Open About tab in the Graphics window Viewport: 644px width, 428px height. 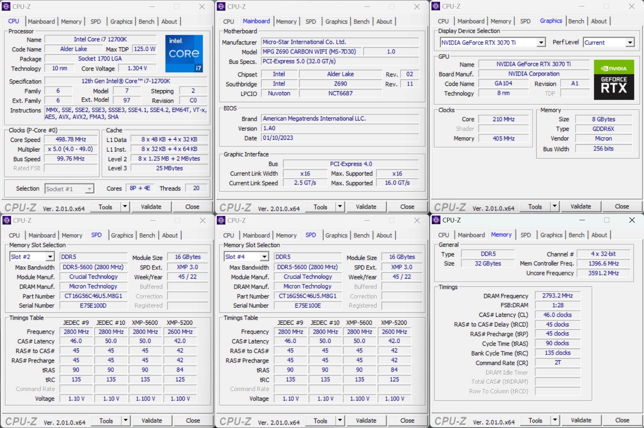pos(599,21)
